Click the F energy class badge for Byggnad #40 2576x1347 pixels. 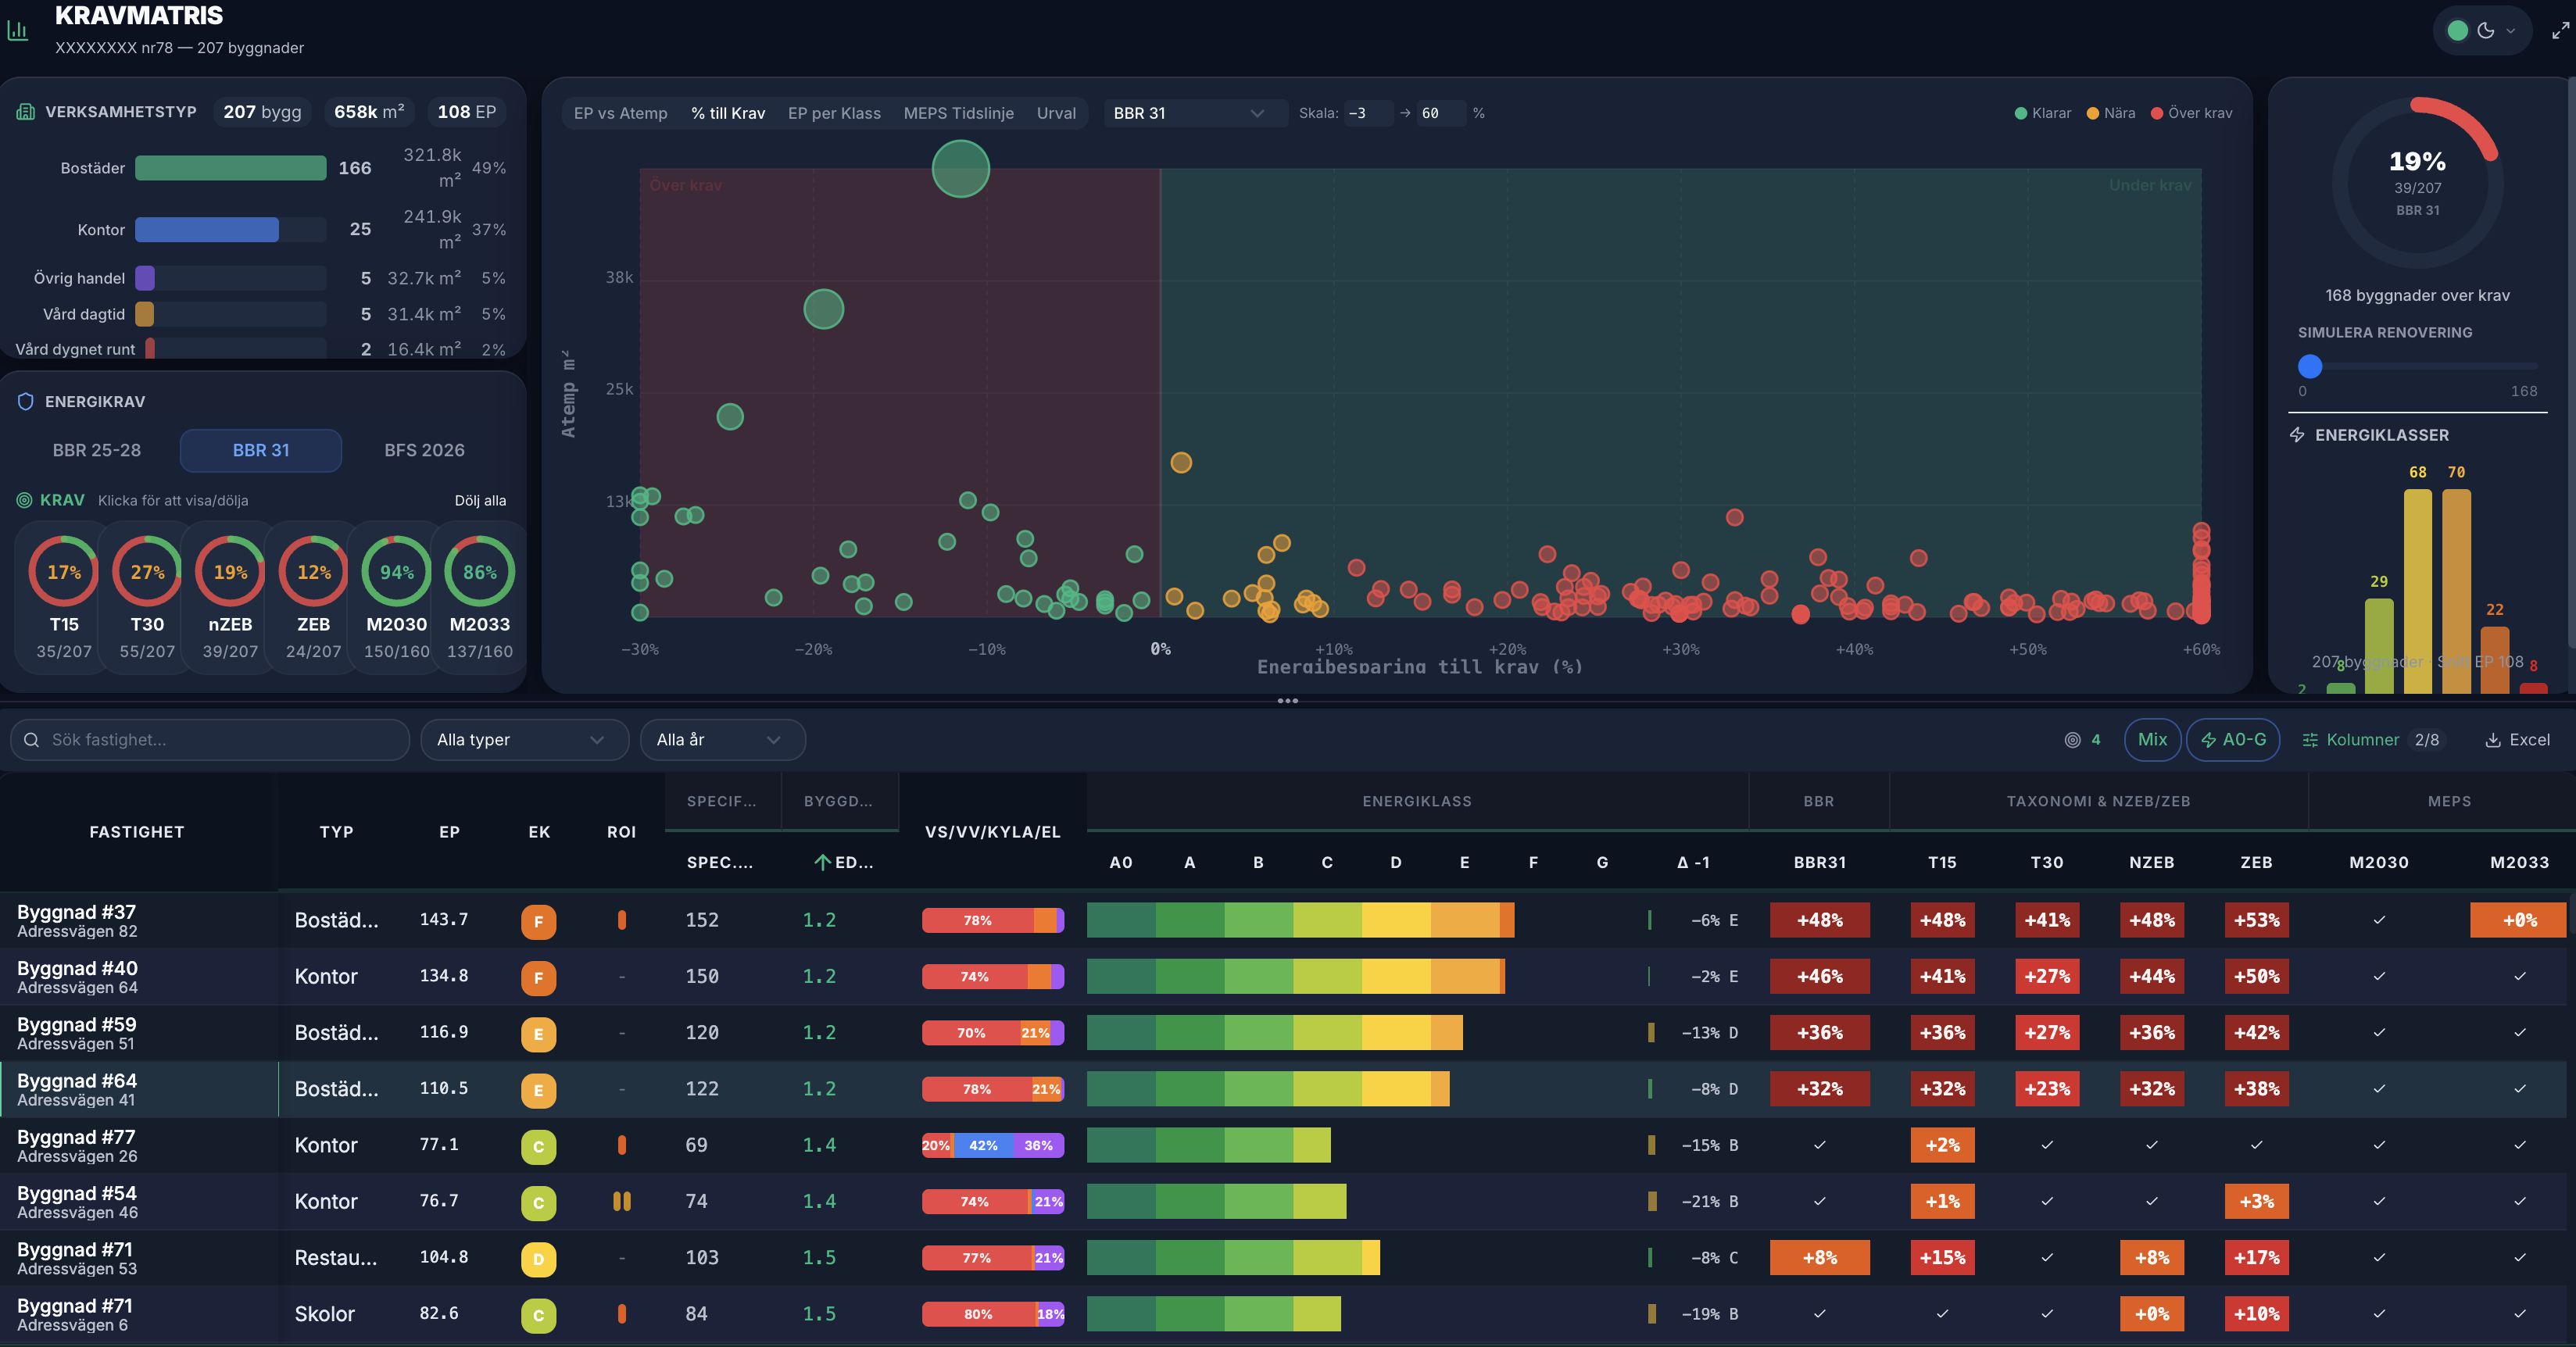(538, 977)
